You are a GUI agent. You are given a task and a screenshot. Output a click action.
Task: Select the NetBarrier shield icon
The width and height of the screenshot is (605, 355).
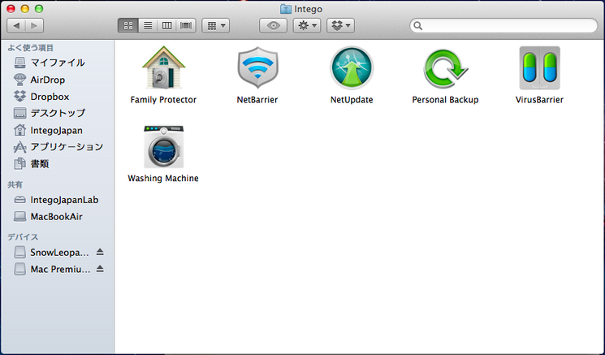click(257, 67)
